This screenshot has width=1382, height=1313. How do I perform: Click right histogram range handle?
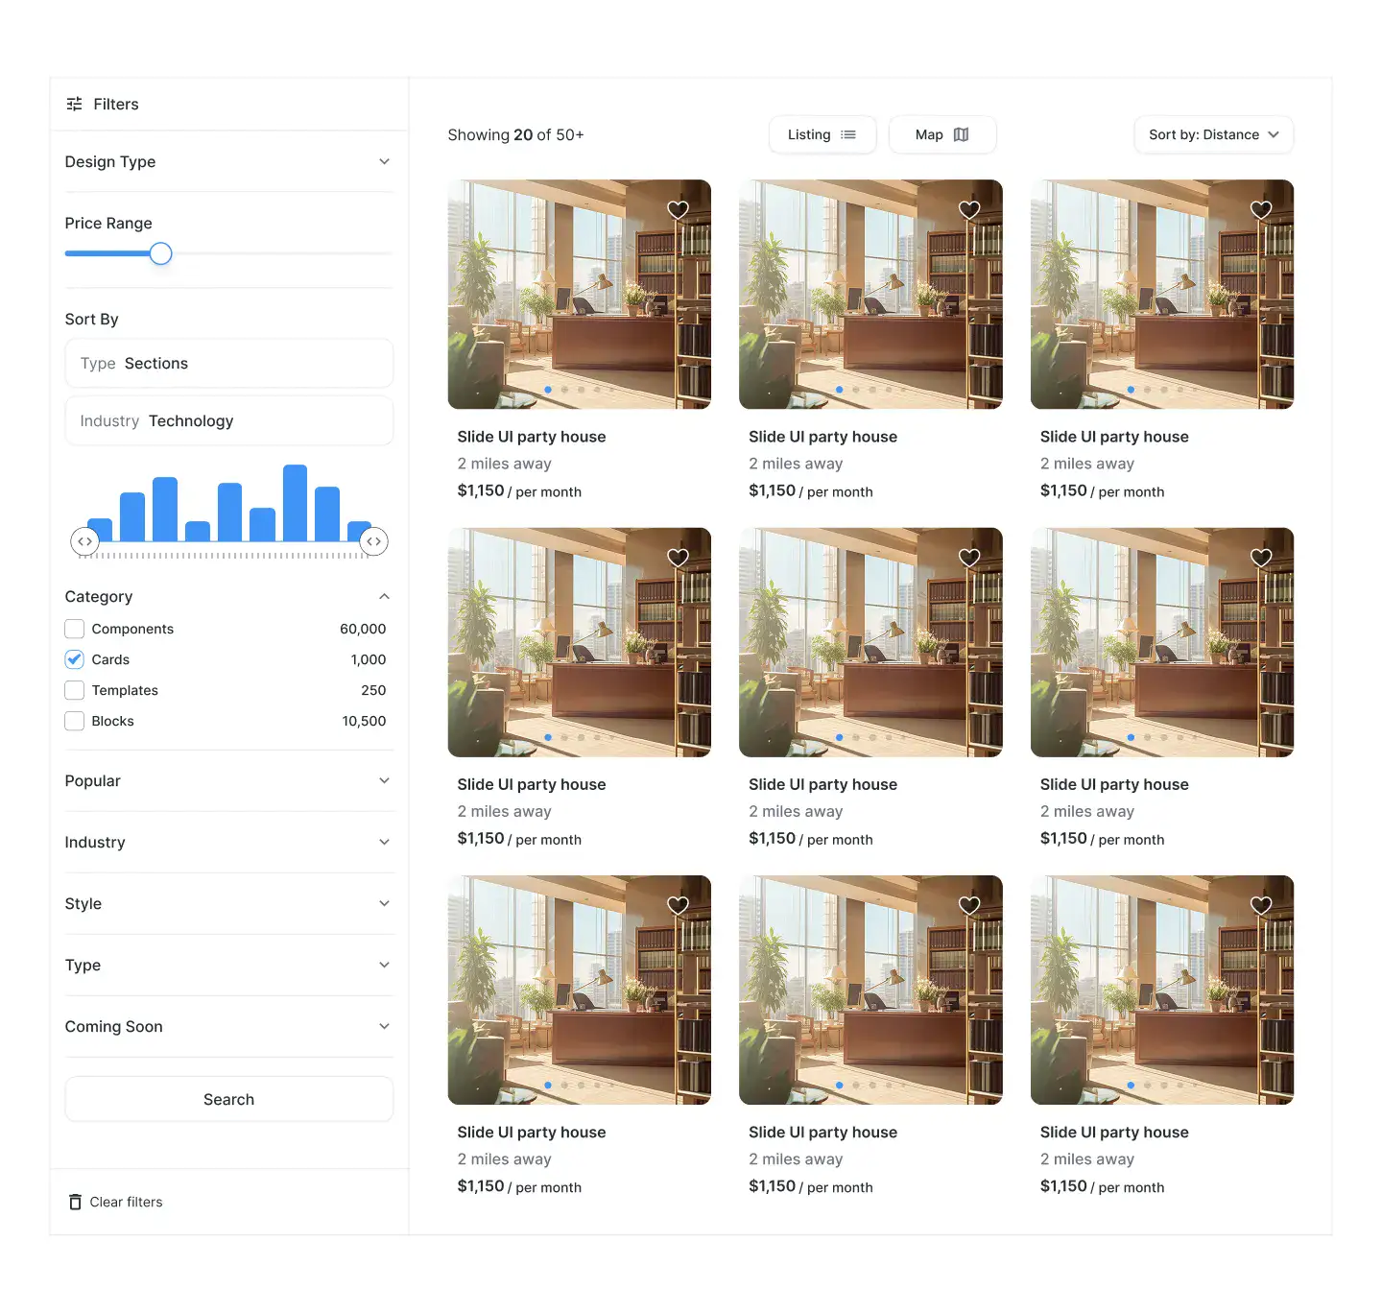(x=373, y=541)
